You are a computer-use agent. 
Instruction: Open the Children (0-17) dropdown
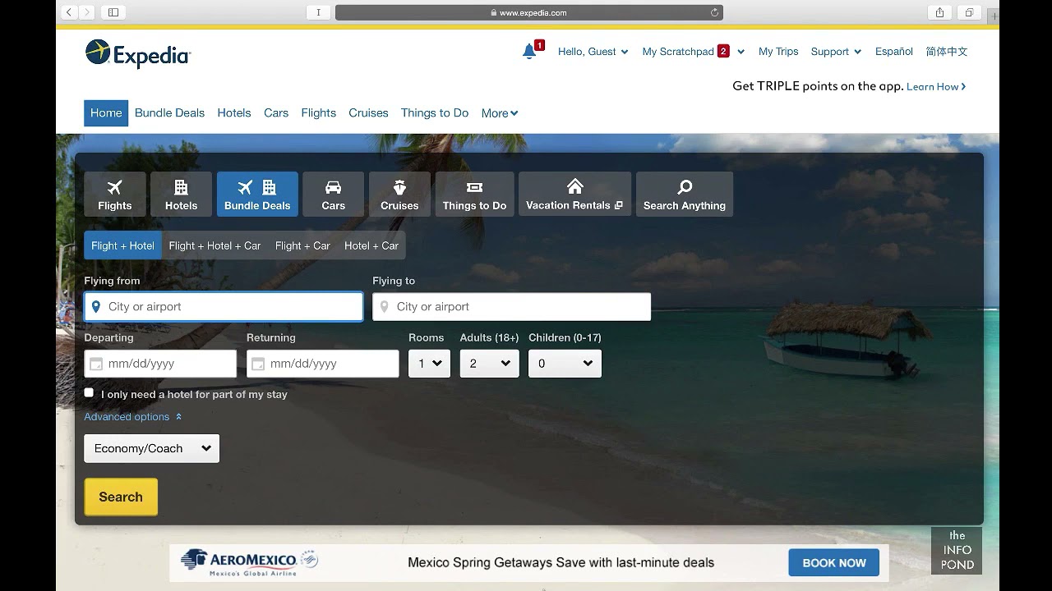[x=565, y=364]
